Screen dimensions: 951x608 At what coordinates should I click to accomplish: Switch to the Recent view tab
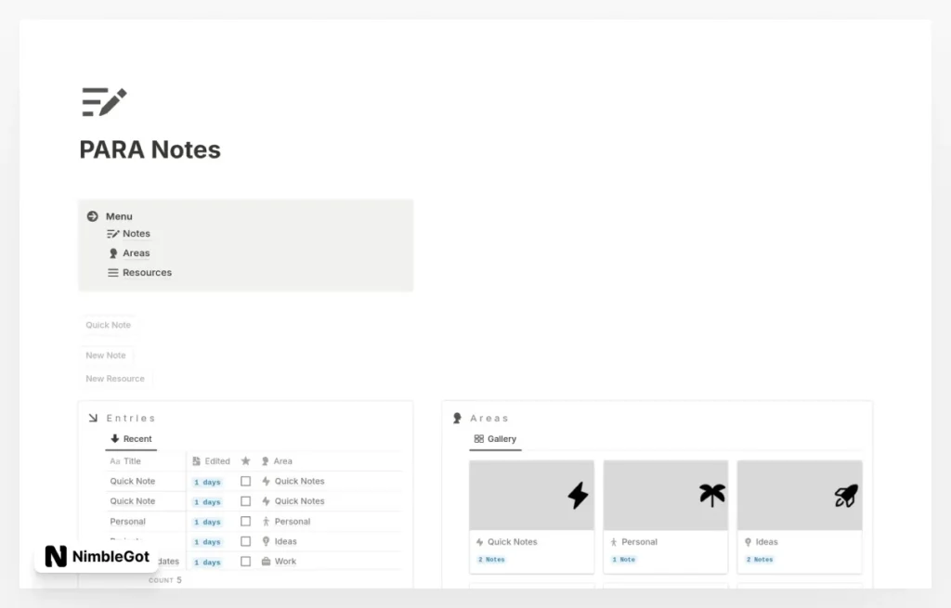click(131, 439)
